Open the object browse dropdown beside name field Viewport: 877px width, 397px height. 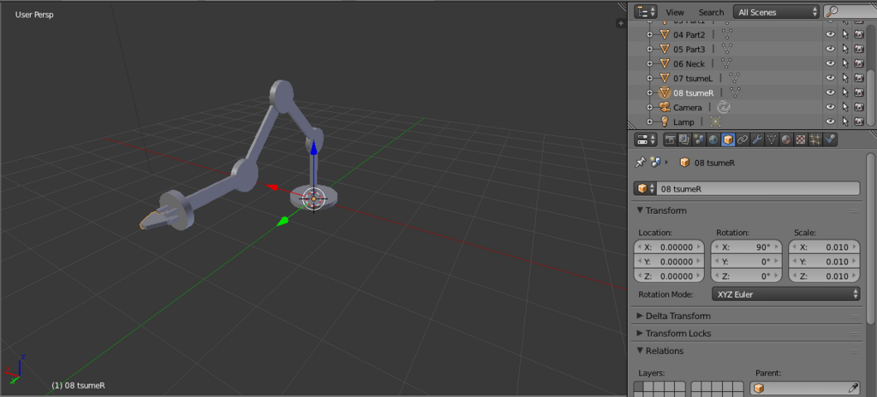(x=645, y=189)
